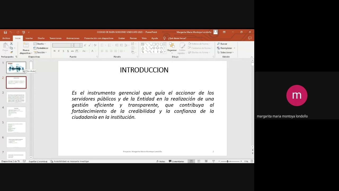Pick the triangle shape in the gallery

[x=143, y=48]
